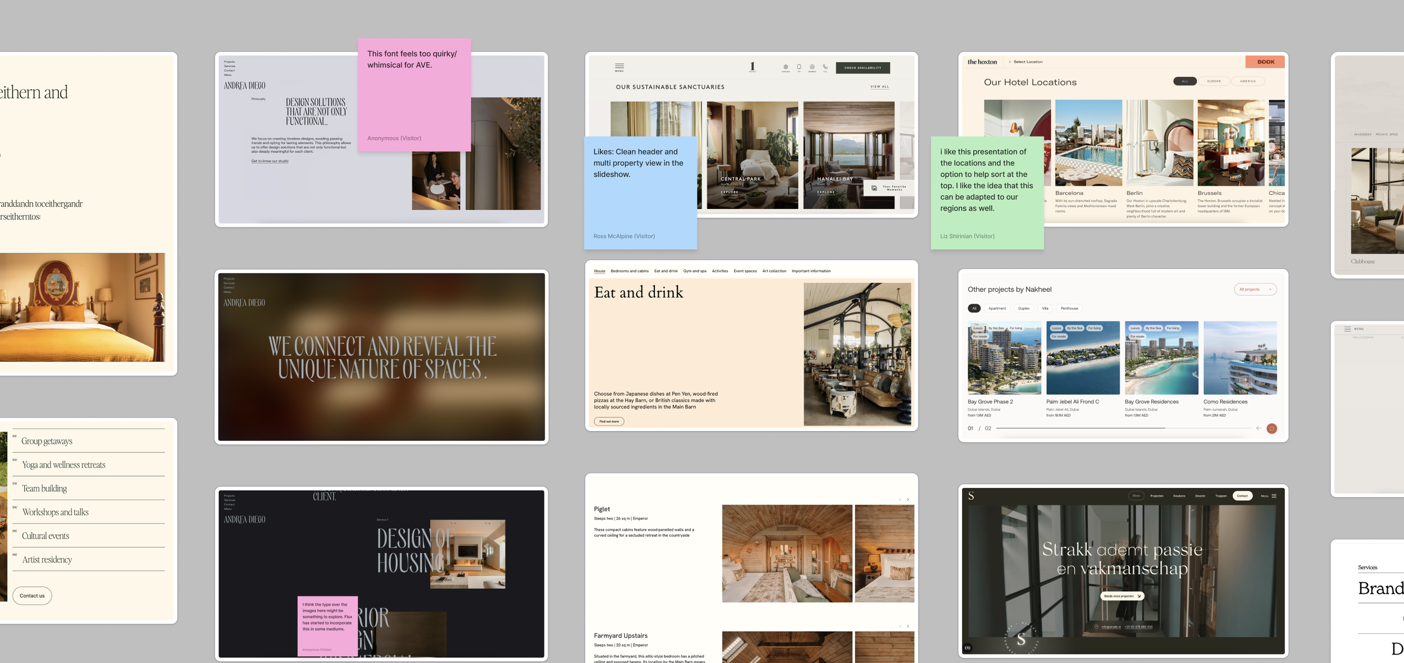Open the Projecten nav item
The width and height of the screenshot is (1404, 663).
coord(1156,496)
